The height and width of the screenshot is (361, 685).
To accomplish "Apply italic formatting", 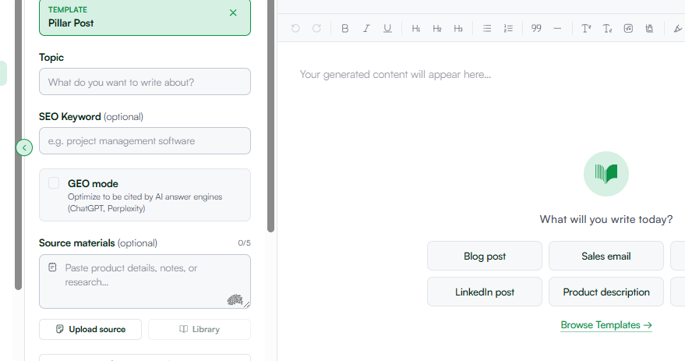I will coord(366,28).
